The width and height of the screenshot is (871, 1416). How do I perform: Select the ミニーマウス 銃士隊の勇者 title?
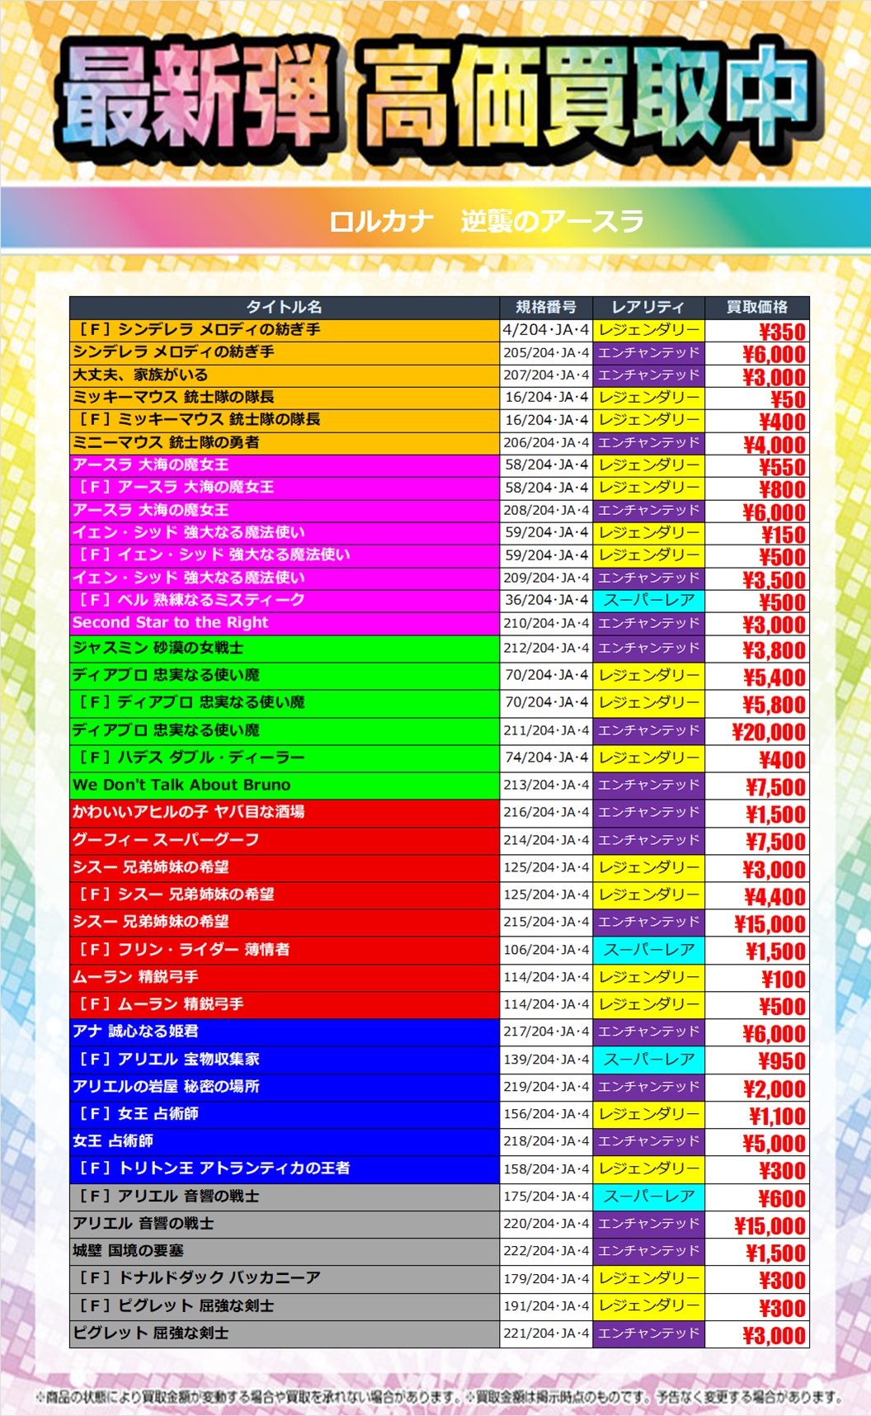tap(166, 442)
